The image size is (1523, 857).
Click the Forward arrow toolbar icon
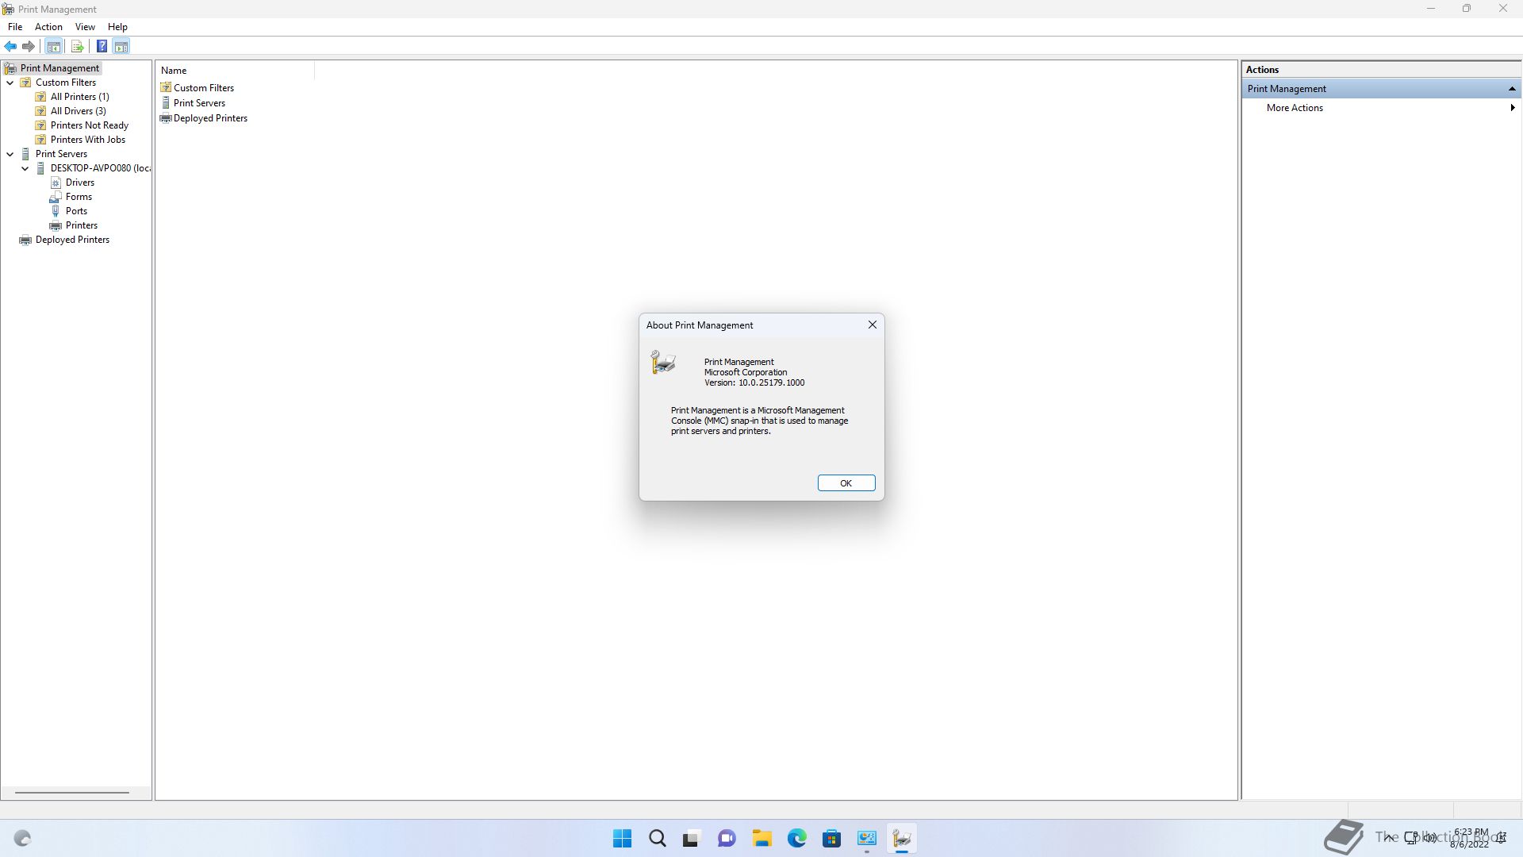(x=29, y=46)
